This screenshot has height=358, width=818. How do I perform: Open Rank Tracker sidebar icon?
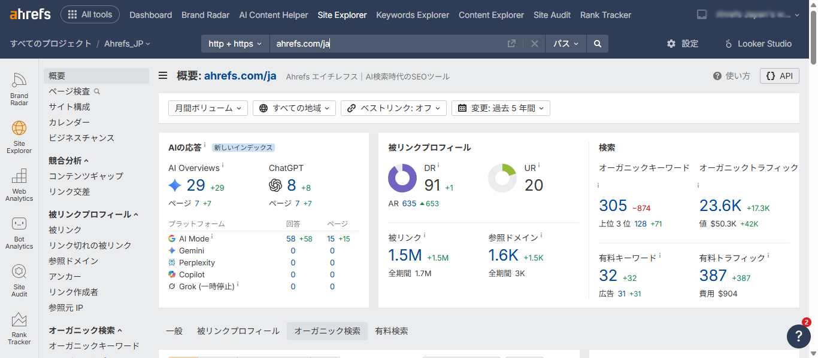[x=19, y=328]
